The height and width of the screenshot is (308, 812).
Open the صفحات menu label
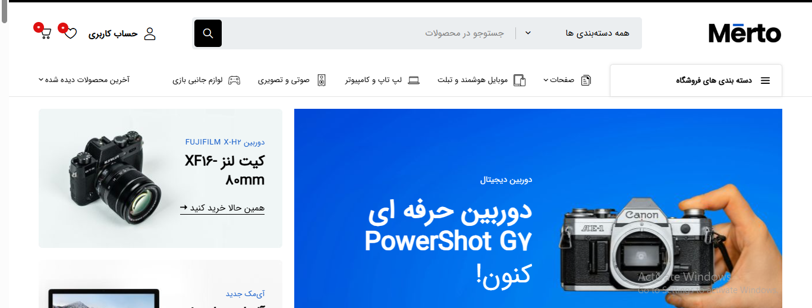point(562,80)
